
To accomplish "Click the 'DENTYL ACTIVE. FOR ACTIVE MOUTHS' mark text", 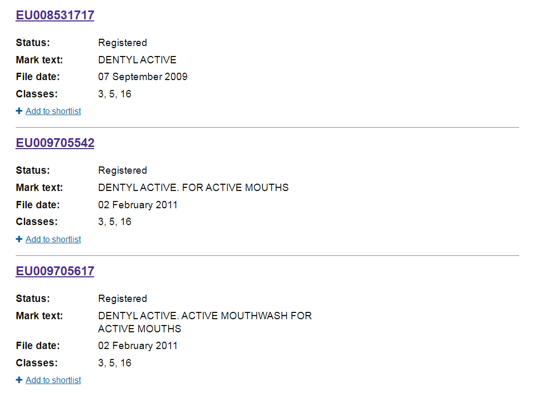I will pos(193,187).
